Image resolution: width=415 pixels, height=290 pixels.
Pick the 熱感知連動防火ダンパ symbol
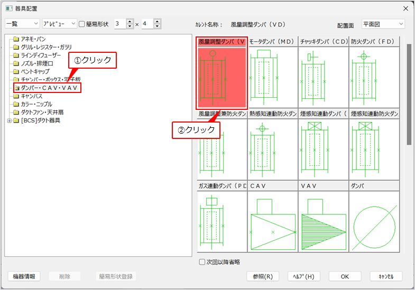(x=272, y=149)
